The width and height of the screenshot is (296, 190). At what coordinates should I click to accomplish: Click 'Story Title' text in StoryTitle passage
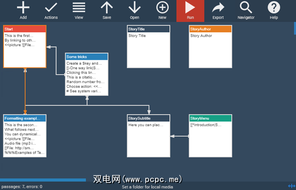click(x=137, y=36)
